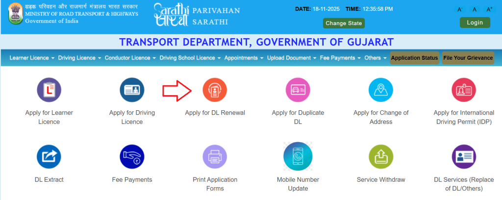Image resolution: width=502 pixels, height=200 pixels.
Task: Click the Apply for Learner Licence text link
Action: pos(49,117)
